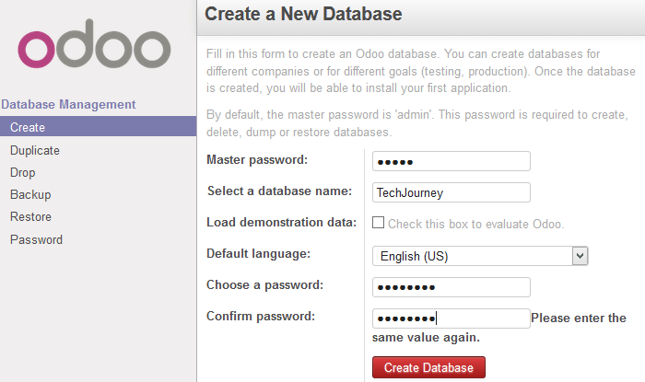Click the 'Check this box to evaluate Odoo' label
The height and width of the screenshot is (382, 645).
(476, 224)
